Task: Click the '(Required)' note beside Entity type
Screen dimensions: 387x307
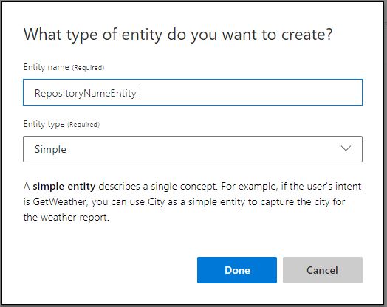Action: tap(83, 125)
